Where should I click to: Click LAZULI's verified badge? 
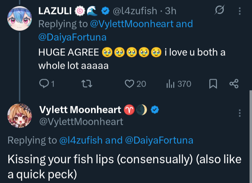coord(105,11)
